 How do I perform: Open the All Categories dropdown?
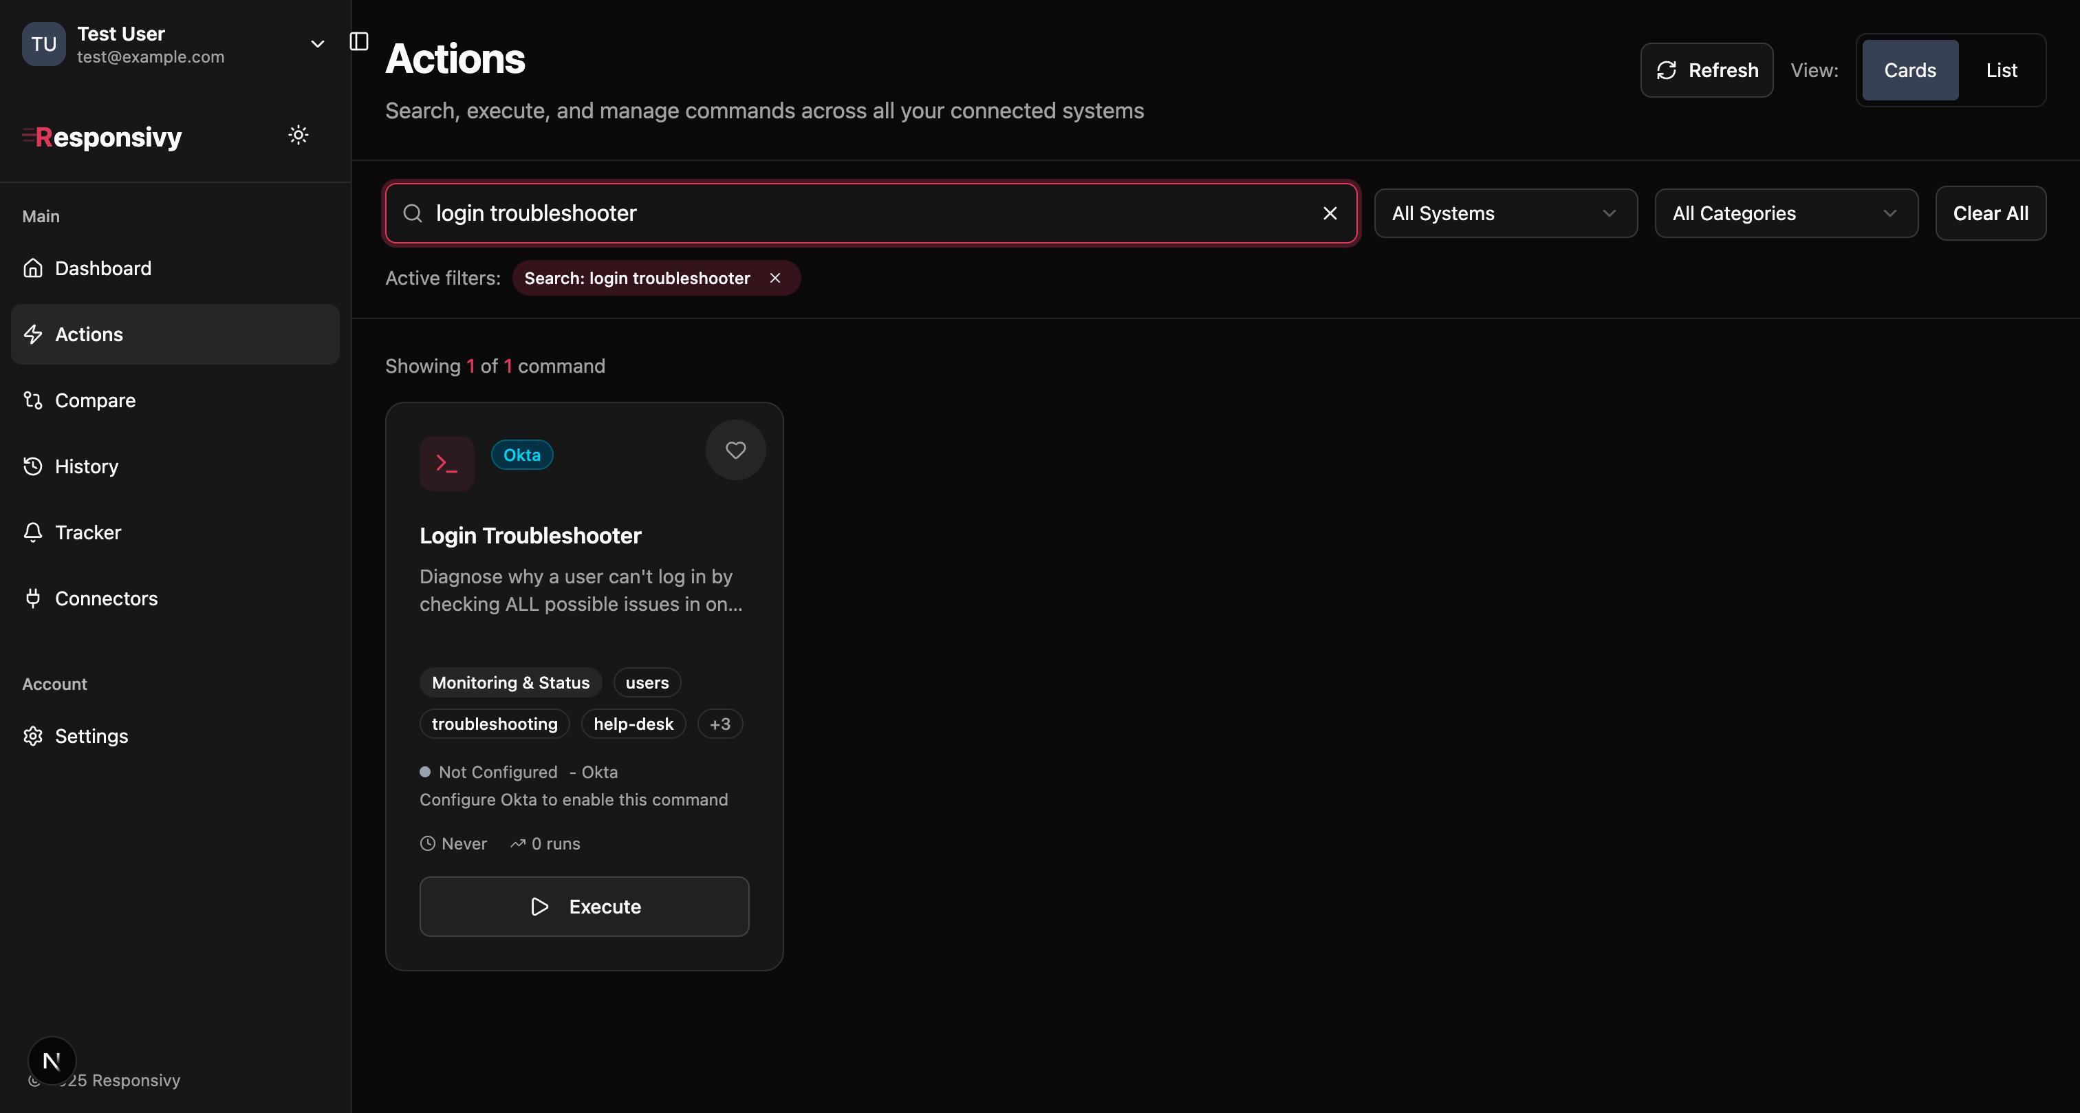click(x=1786, y=213)
